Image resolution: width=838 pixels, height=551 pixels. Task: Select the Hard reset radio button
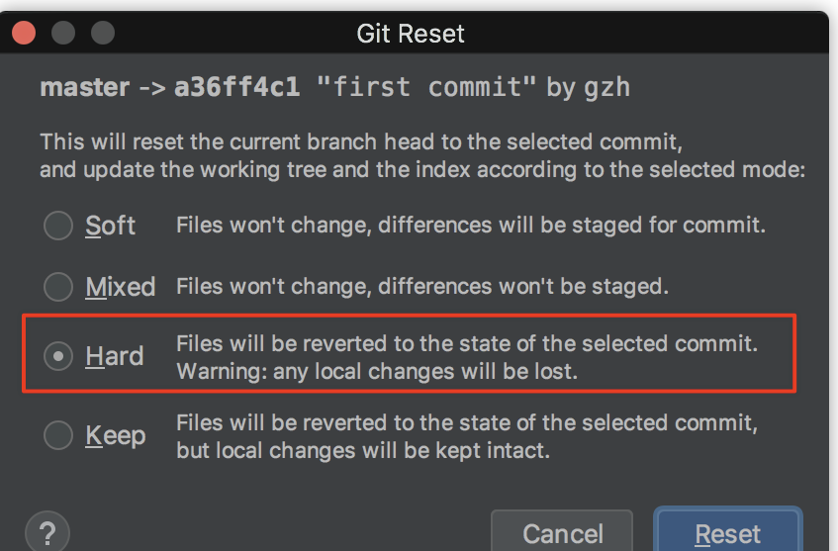58,356
